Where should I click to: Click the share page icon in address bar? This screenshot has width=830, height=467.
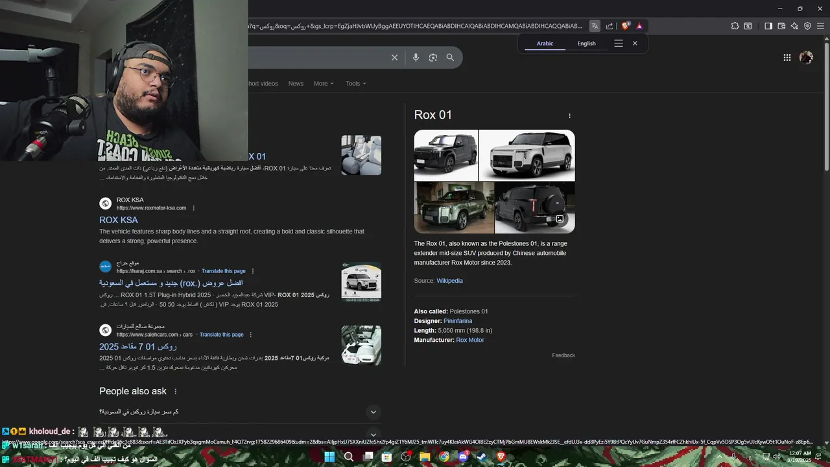[x=610, y=26]
